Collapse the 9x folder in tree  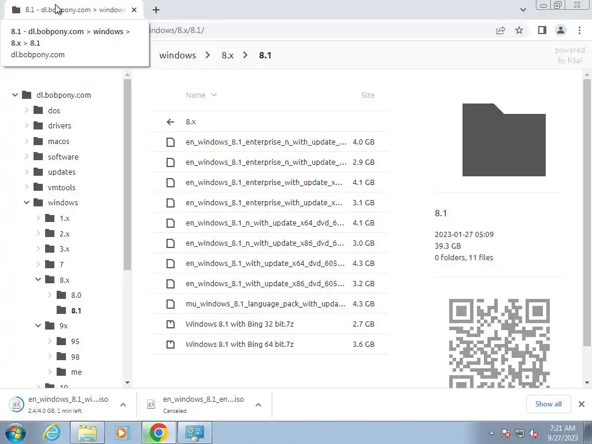coord(38,325)
